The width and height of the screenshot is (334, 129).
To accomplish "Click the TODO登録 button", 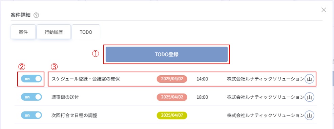I will click(167, 54).
